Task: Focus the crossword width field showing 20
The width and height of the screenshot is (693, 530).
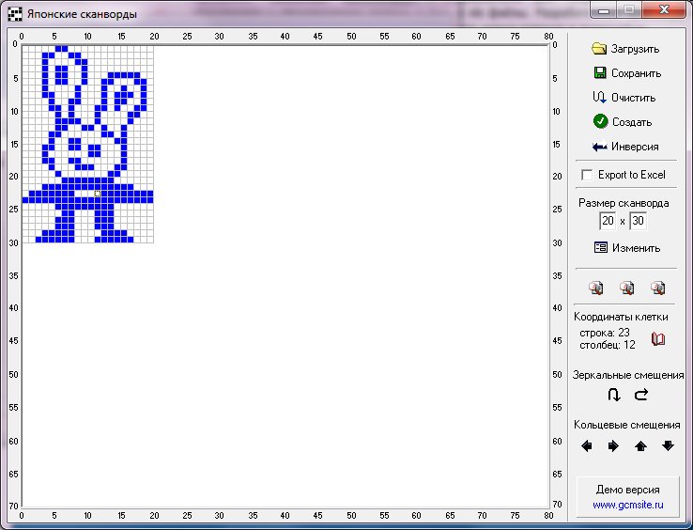Action: 608,220
